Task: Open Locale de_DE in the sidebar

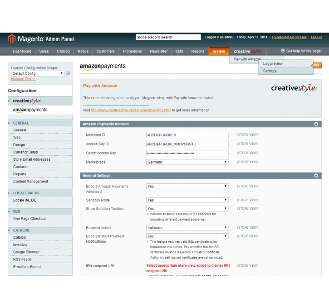Action: click(x=40, y=200)
